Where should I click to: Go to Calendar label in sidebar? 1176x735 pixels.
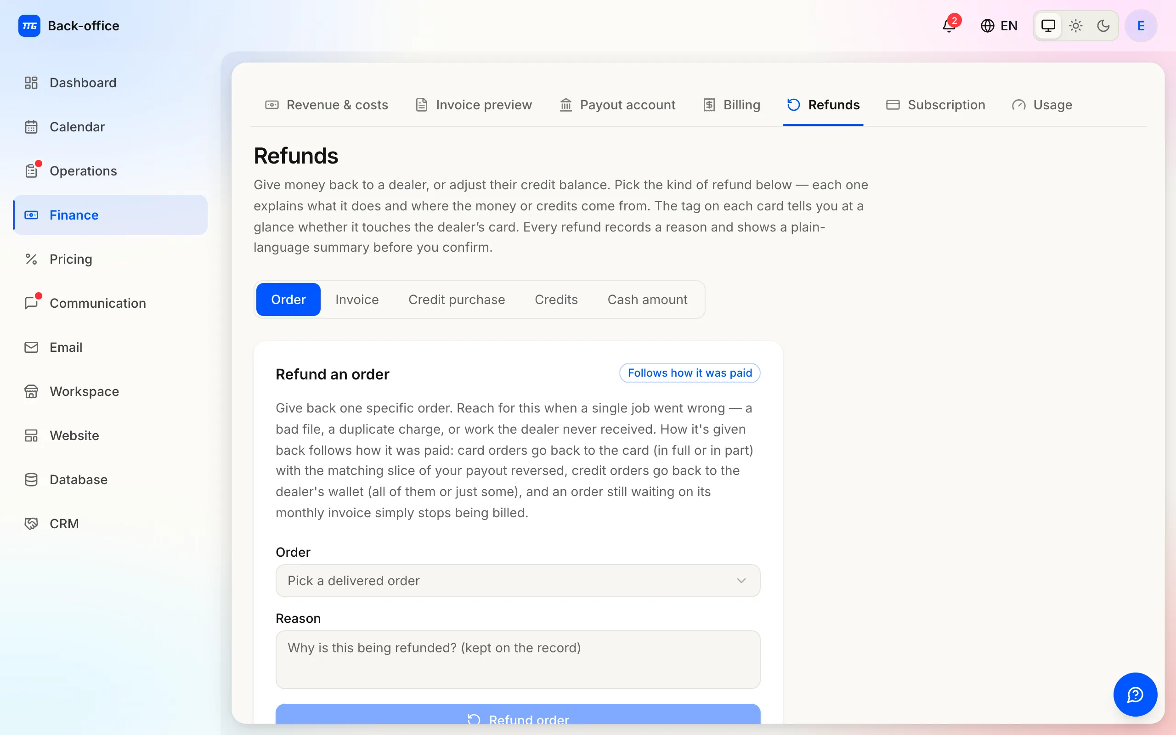coord(77,127)
